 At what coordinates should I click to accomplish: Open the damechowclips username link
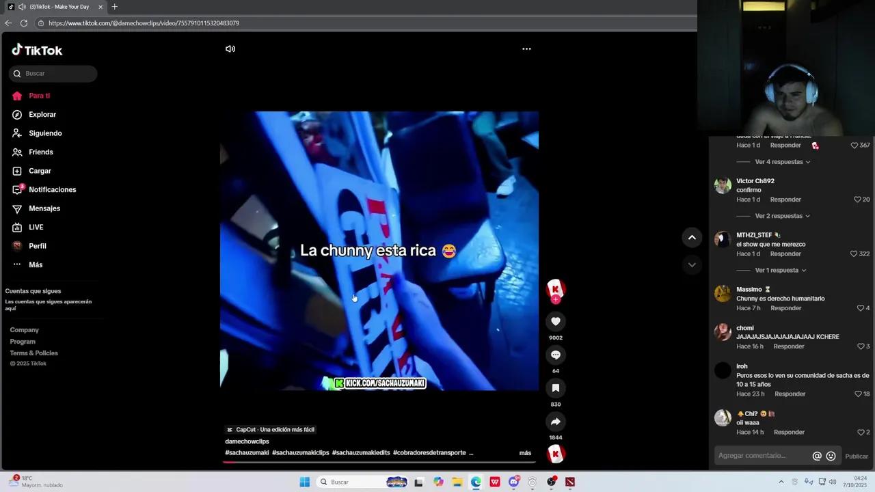(247, 441)
